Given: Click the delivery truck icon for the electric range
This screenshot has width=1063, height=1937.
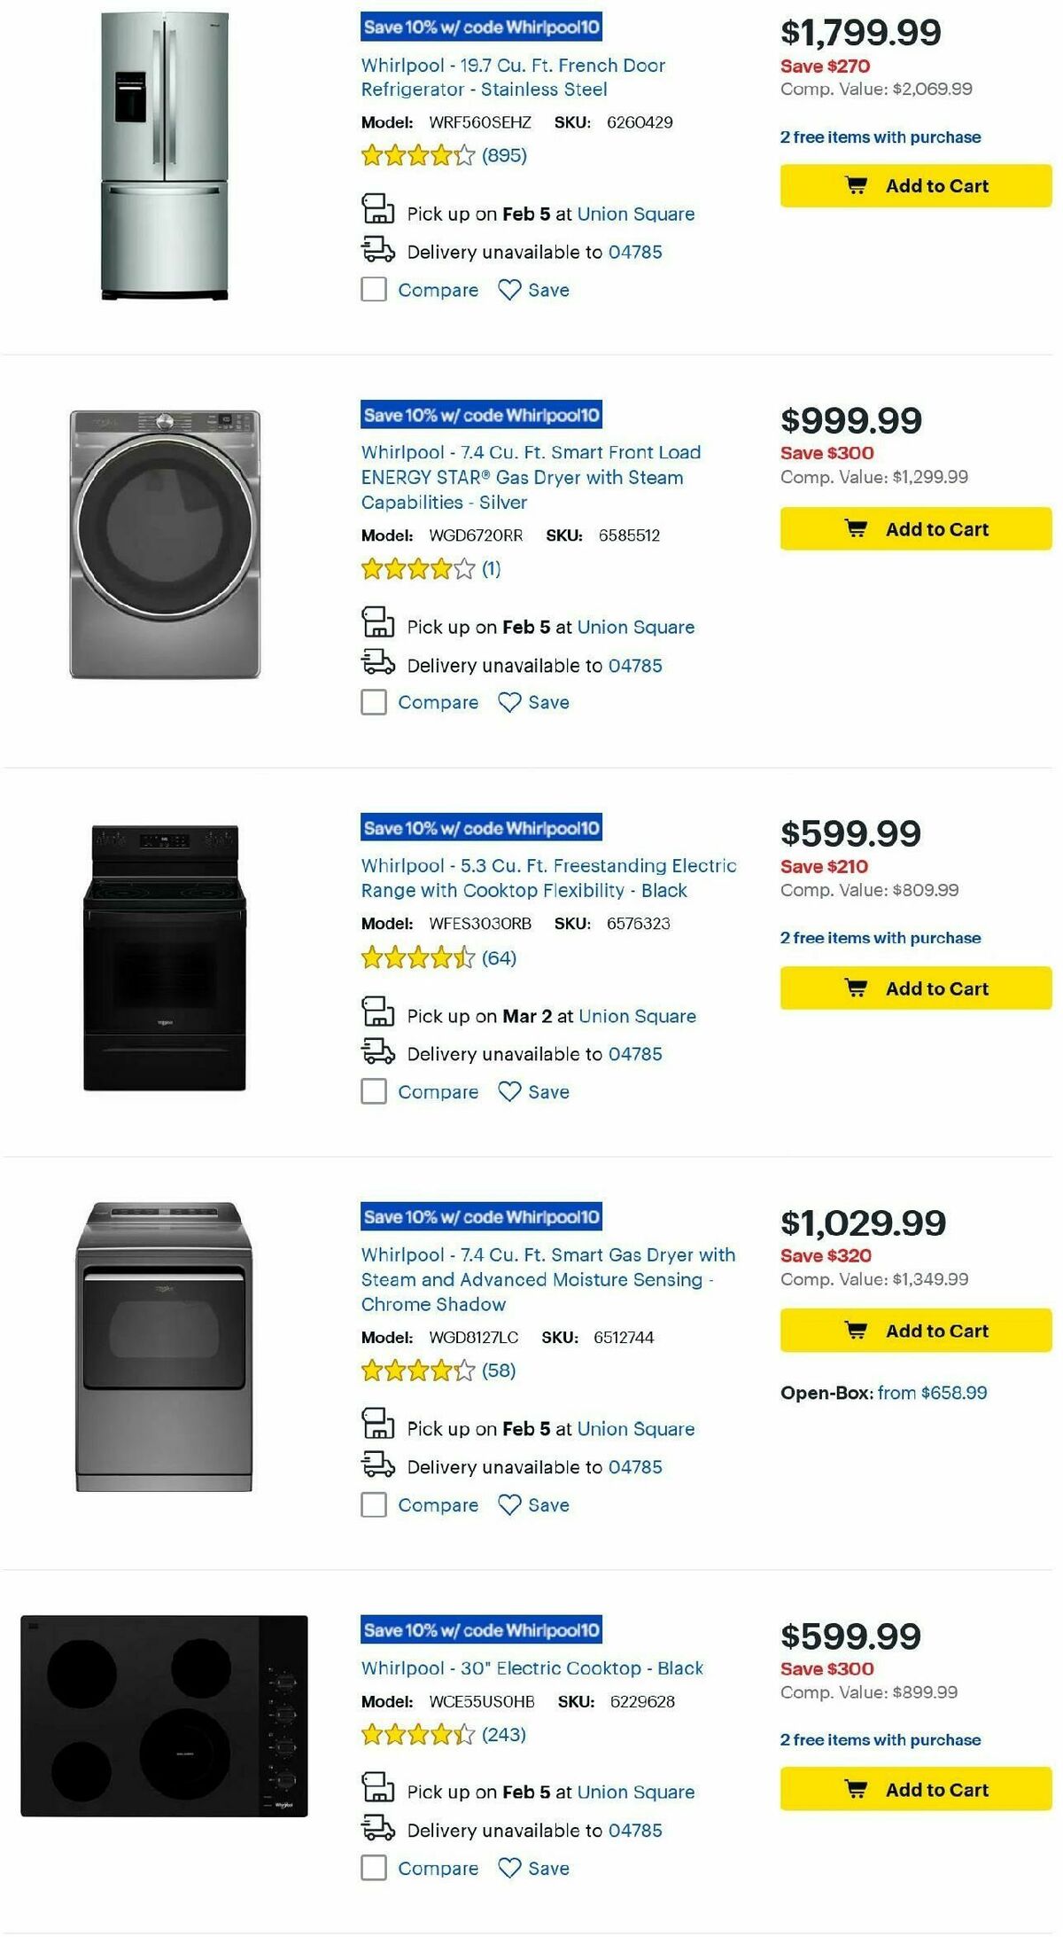Looking at the screenshot, I should click(378, 1053).
